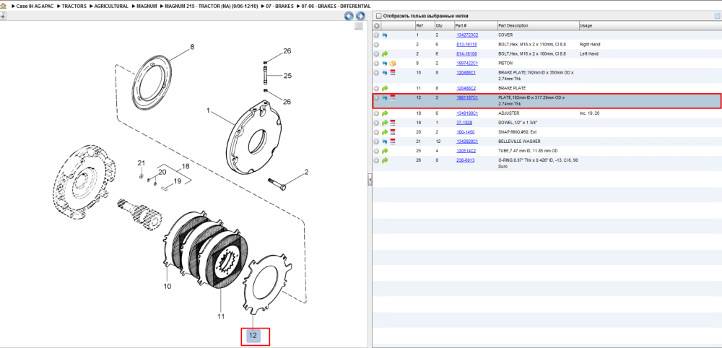Open part number link 37-1828
Image resolution: width=722 pixels, height=348 pixels.
pyautogui.click(x=464, y=123)
